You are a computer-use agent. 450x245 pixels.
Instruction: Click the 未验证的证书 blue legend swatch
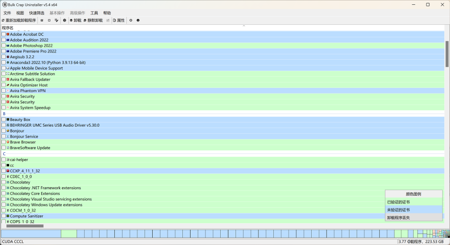[414, 210]
